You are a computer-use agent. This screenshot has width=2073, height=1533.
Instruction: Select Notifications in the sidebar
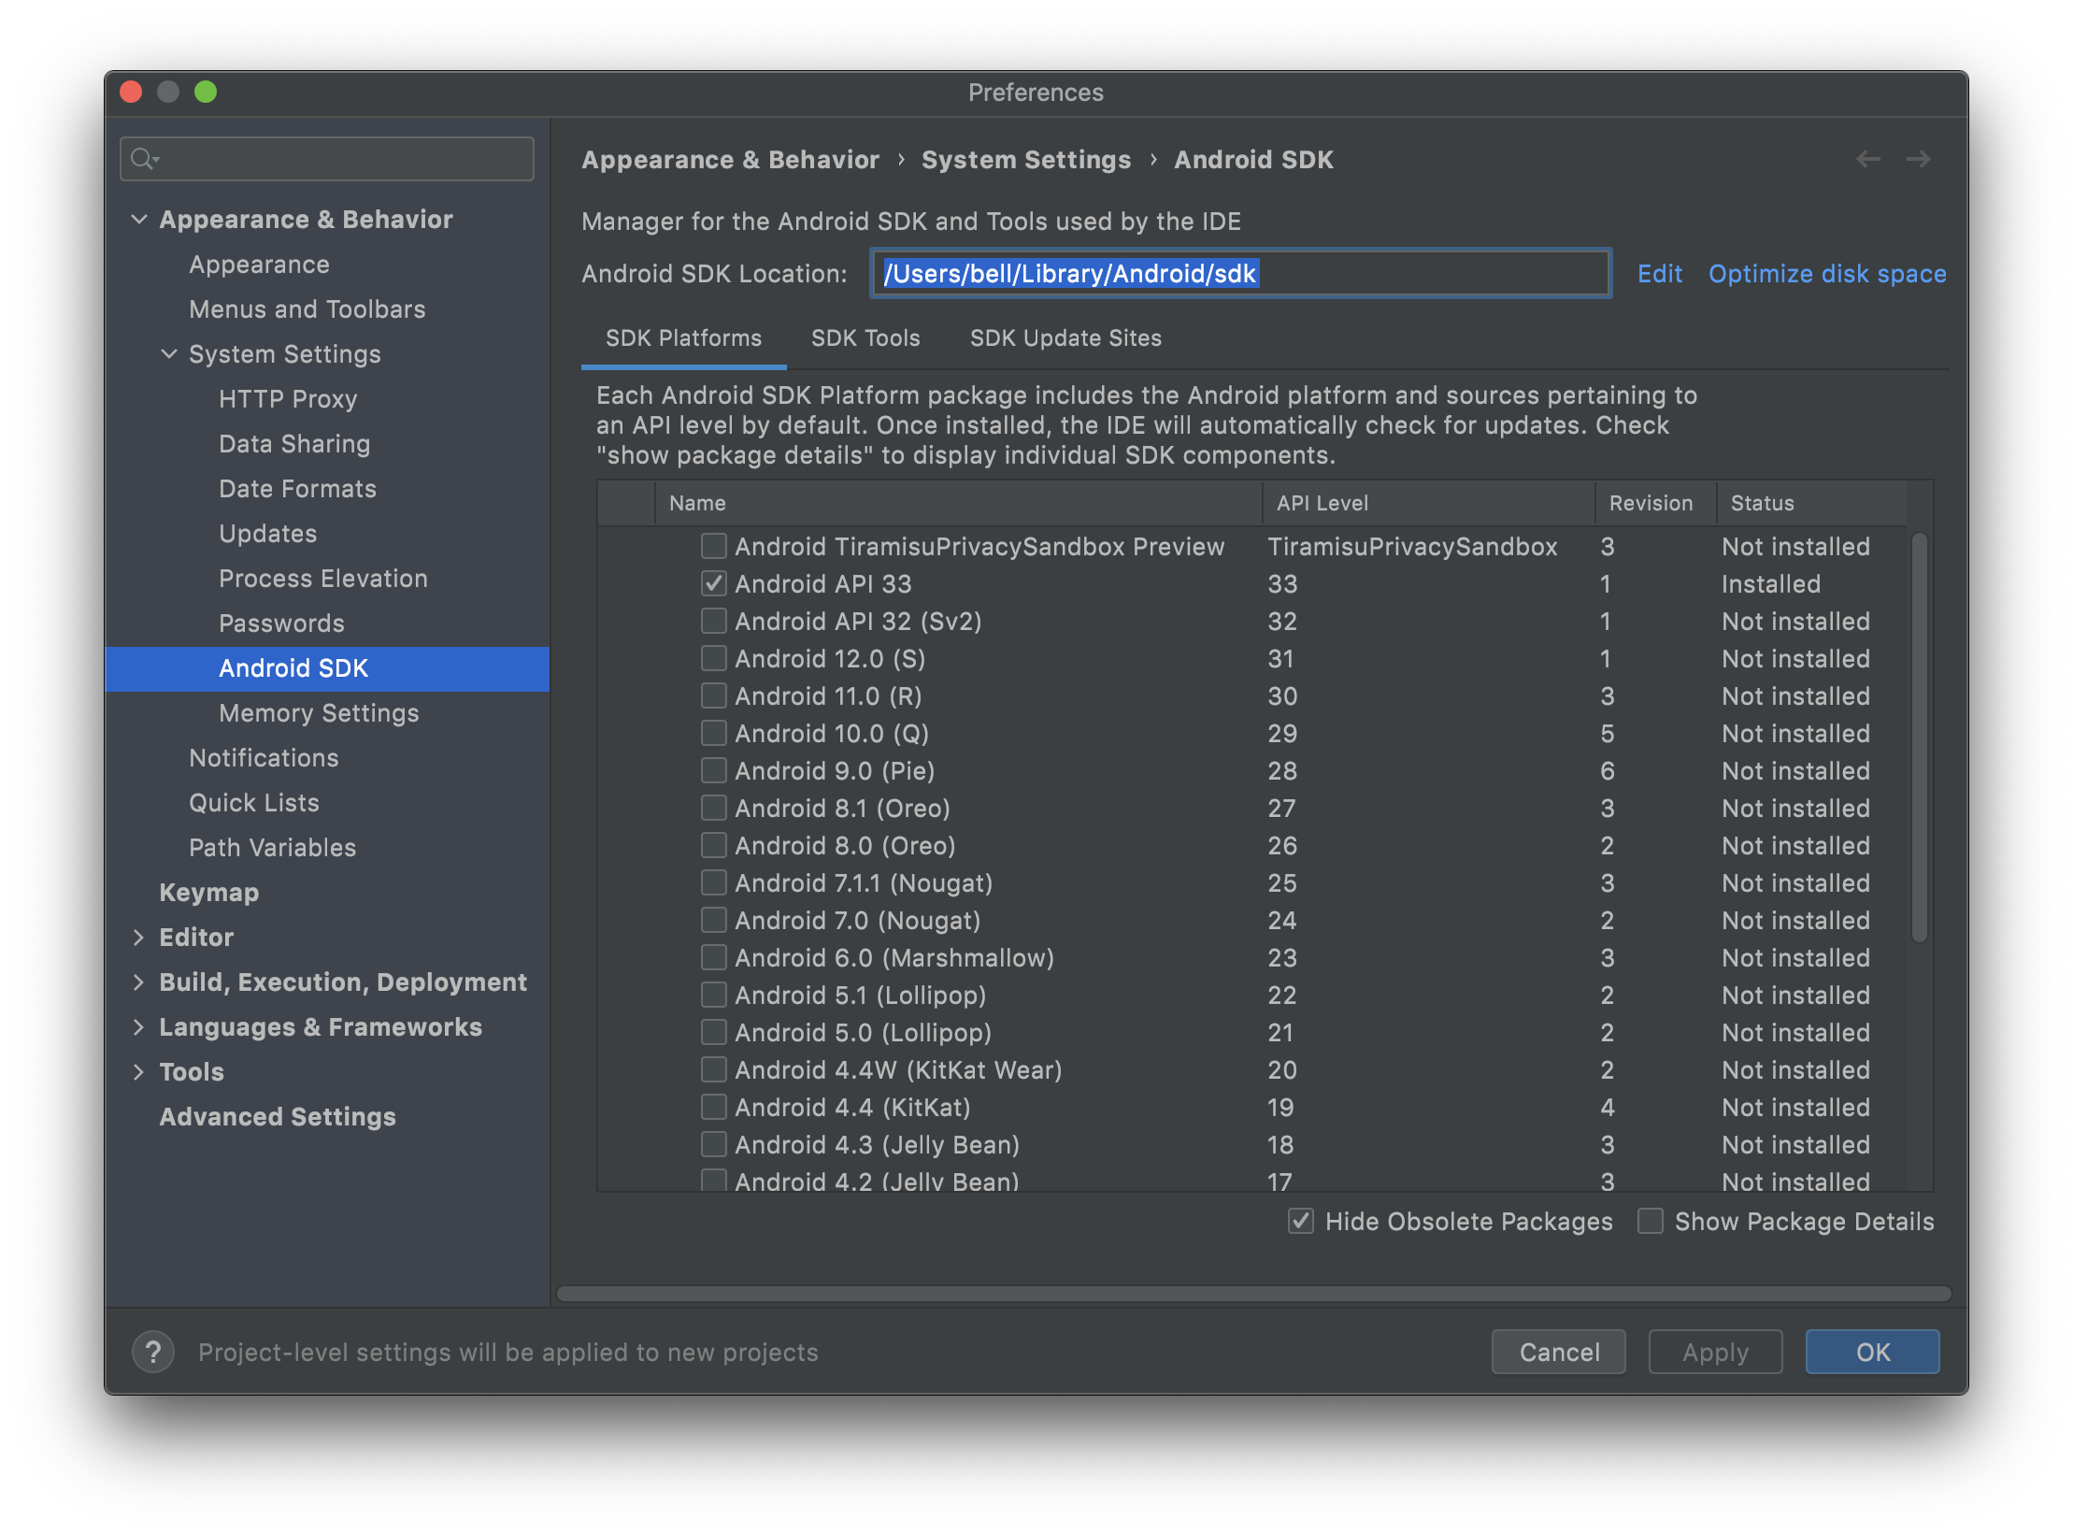click(x=264, y=758)
